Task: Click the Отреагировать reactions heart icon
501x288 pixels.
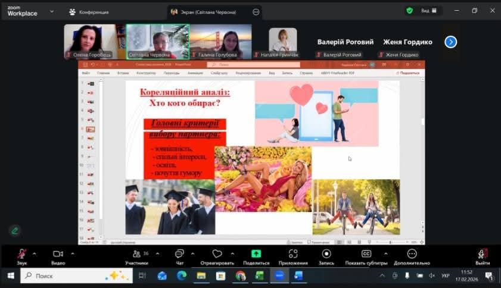Action: point(217,254)
